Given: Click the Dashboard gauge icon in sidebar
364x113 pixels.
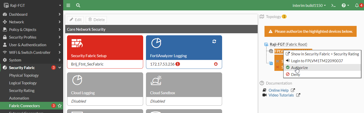Looking at the screenshot, I should point(5,14).
